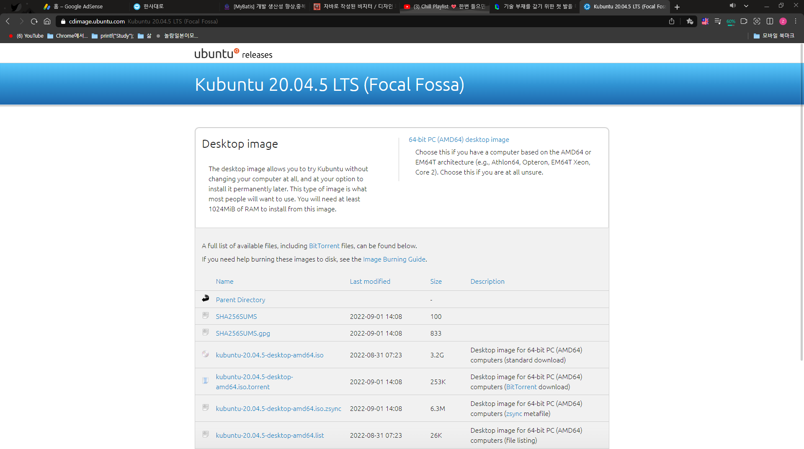Click the forward navigation arrow
804x449 pixels.
[21, 21]
